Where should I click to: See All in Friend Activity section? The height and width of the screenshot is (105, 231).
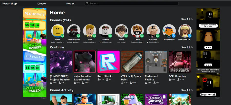187,90
